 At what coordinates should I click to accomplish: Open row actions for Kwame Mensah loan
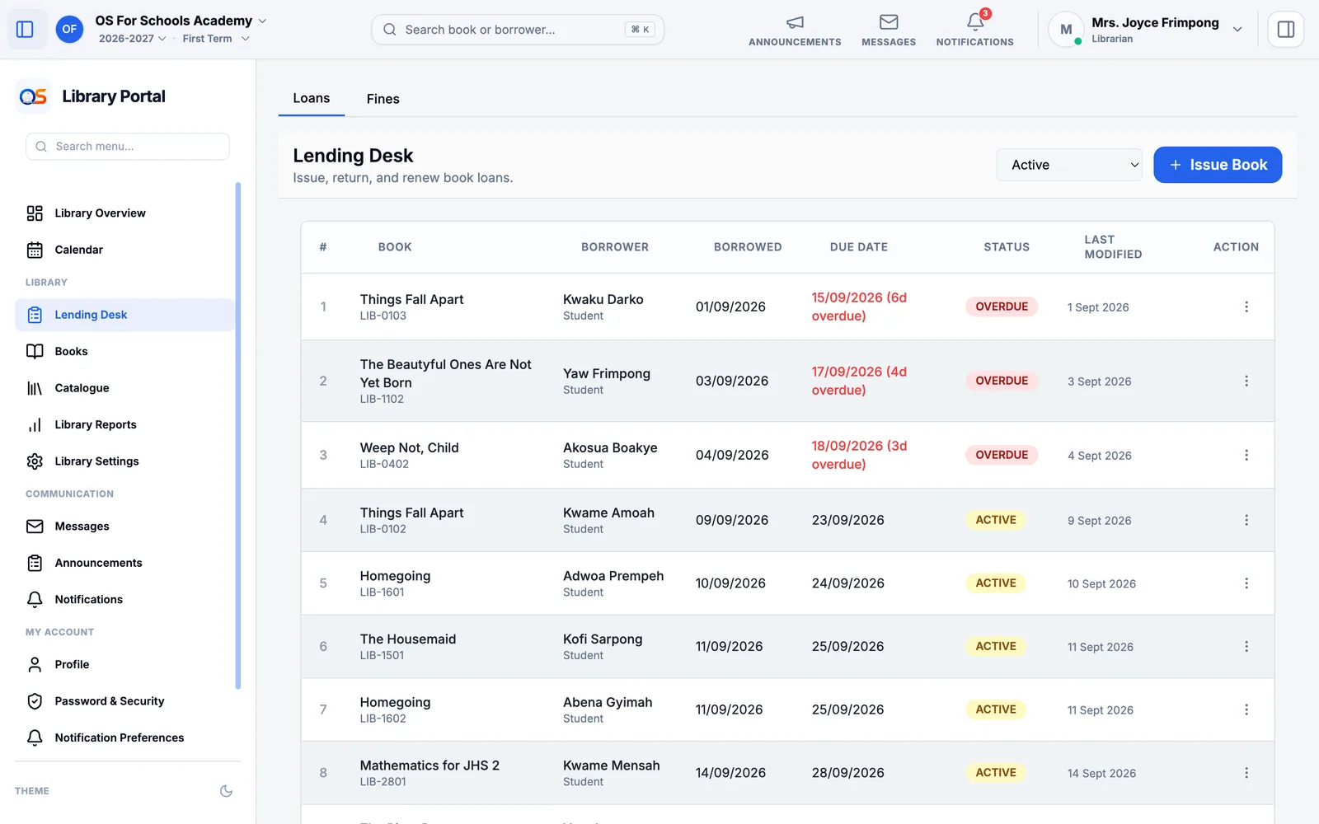tap(1246, 773)
